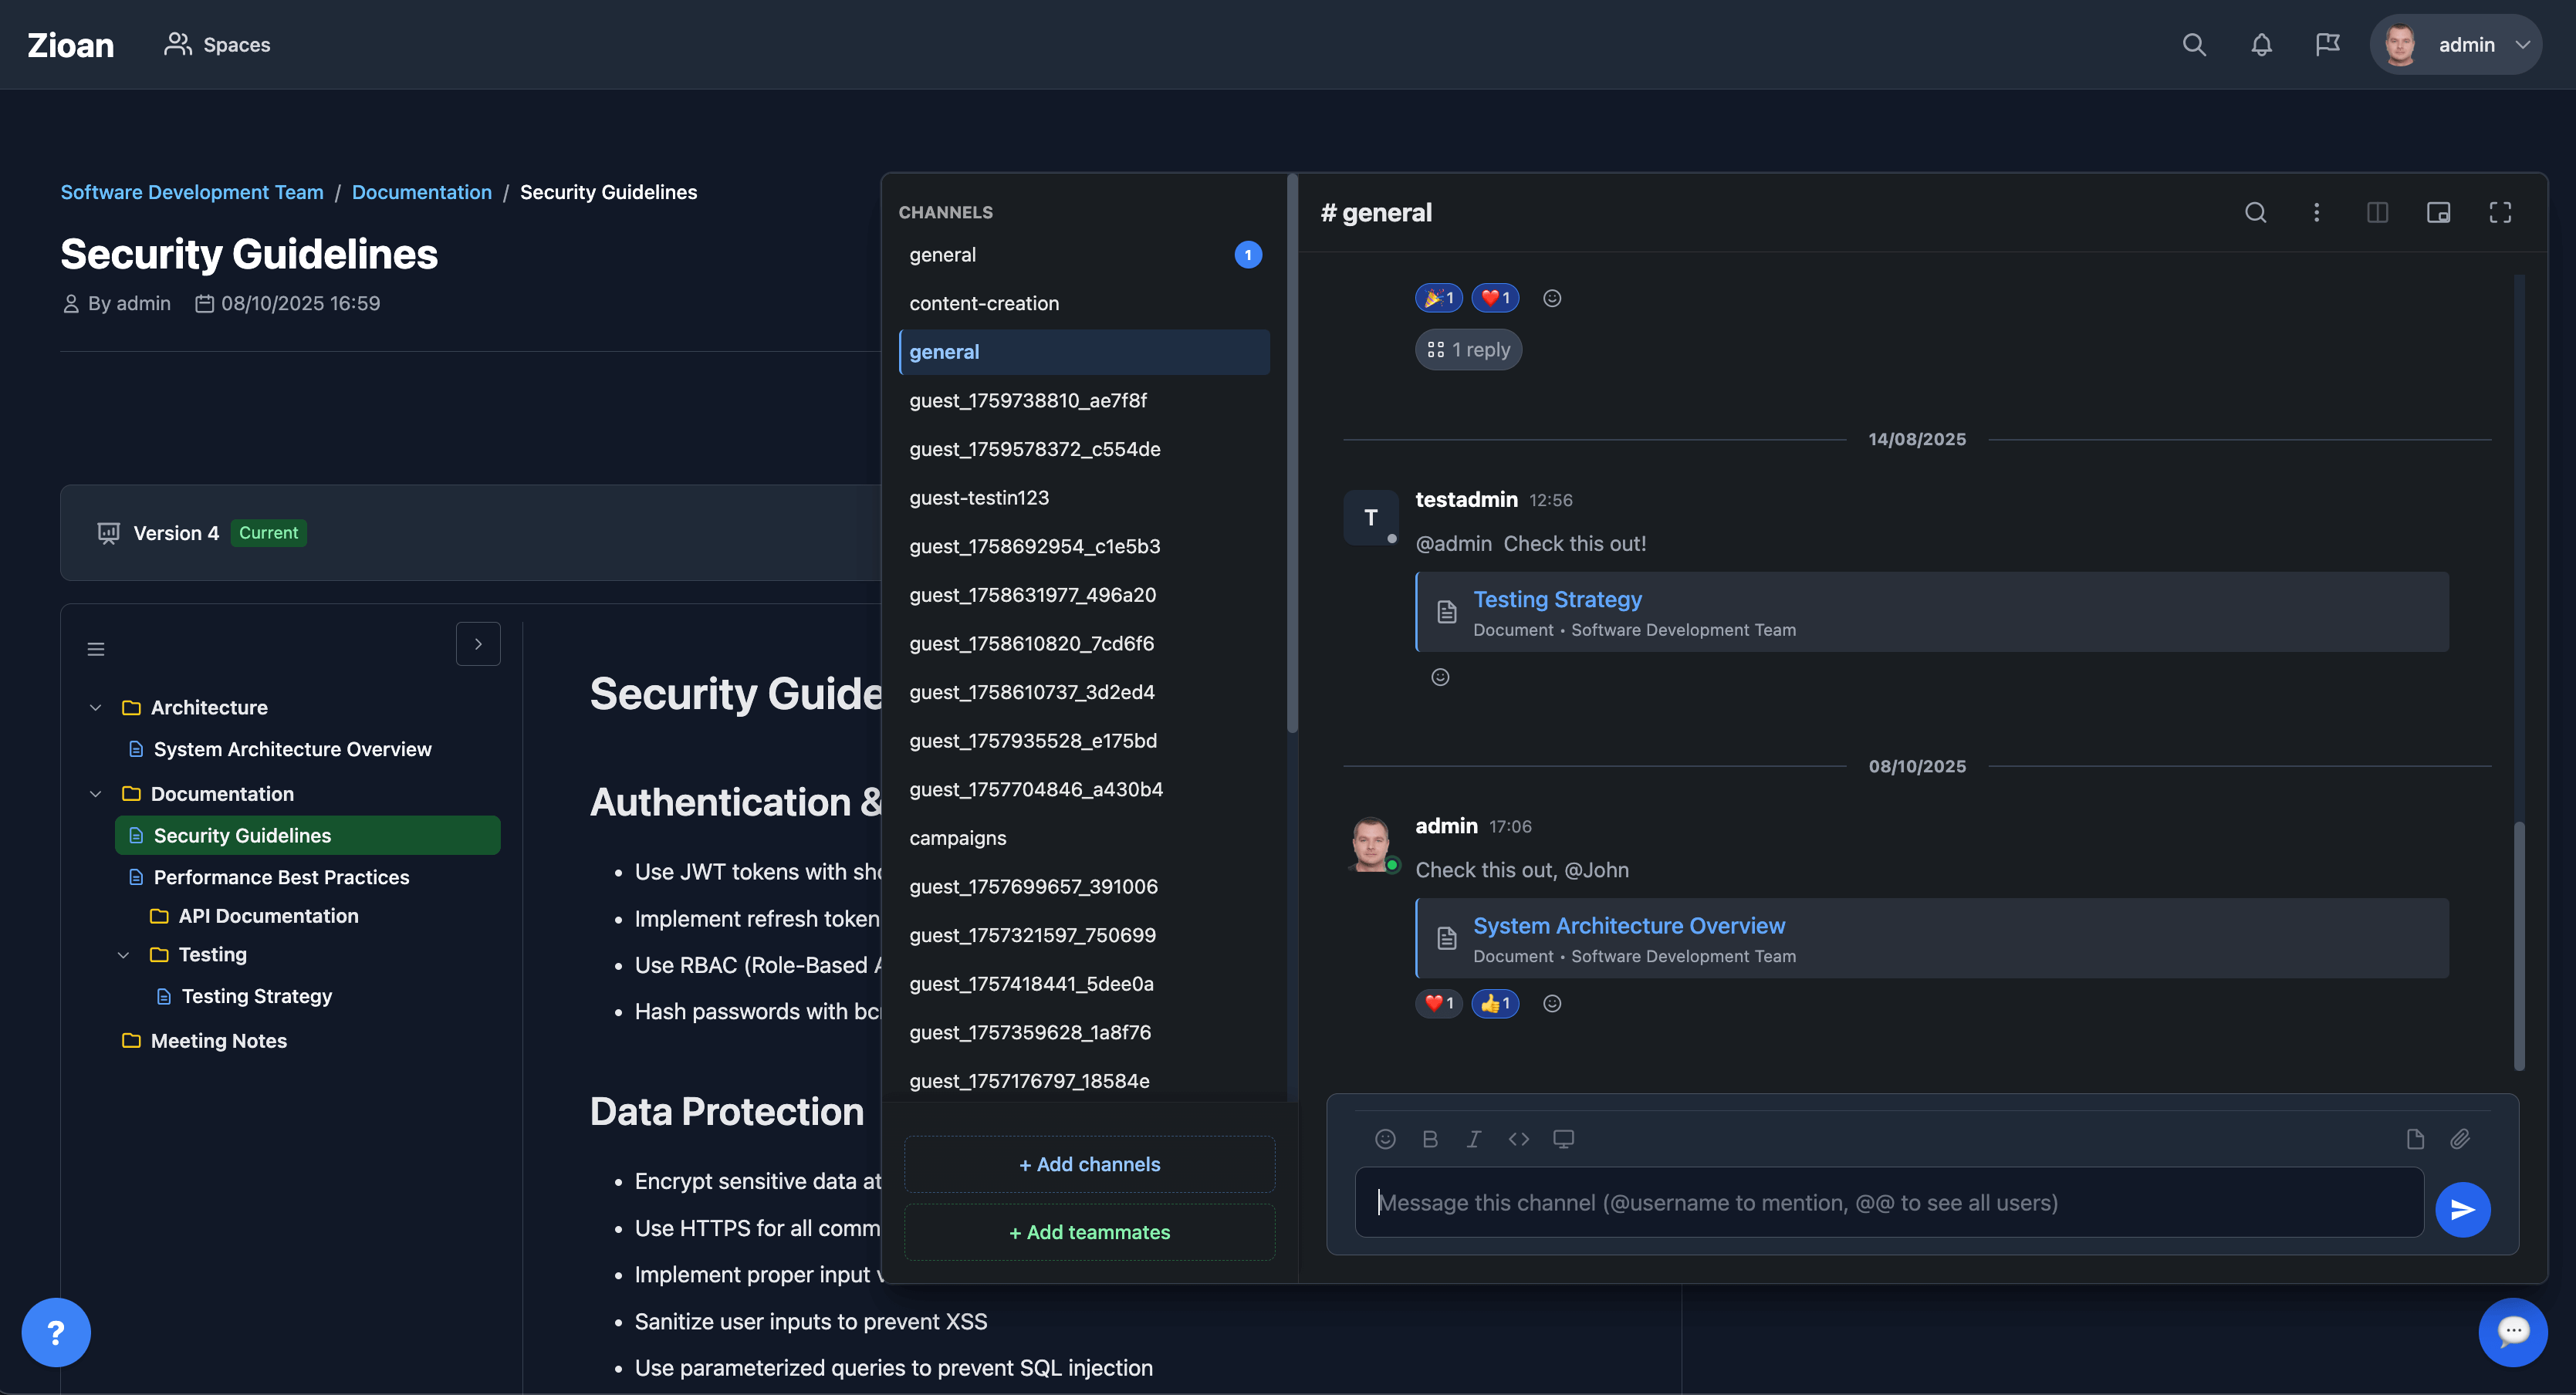Click the attach file paperclip icon
This screenshot has height=1395, width=2576.
click(2460, 1139)
